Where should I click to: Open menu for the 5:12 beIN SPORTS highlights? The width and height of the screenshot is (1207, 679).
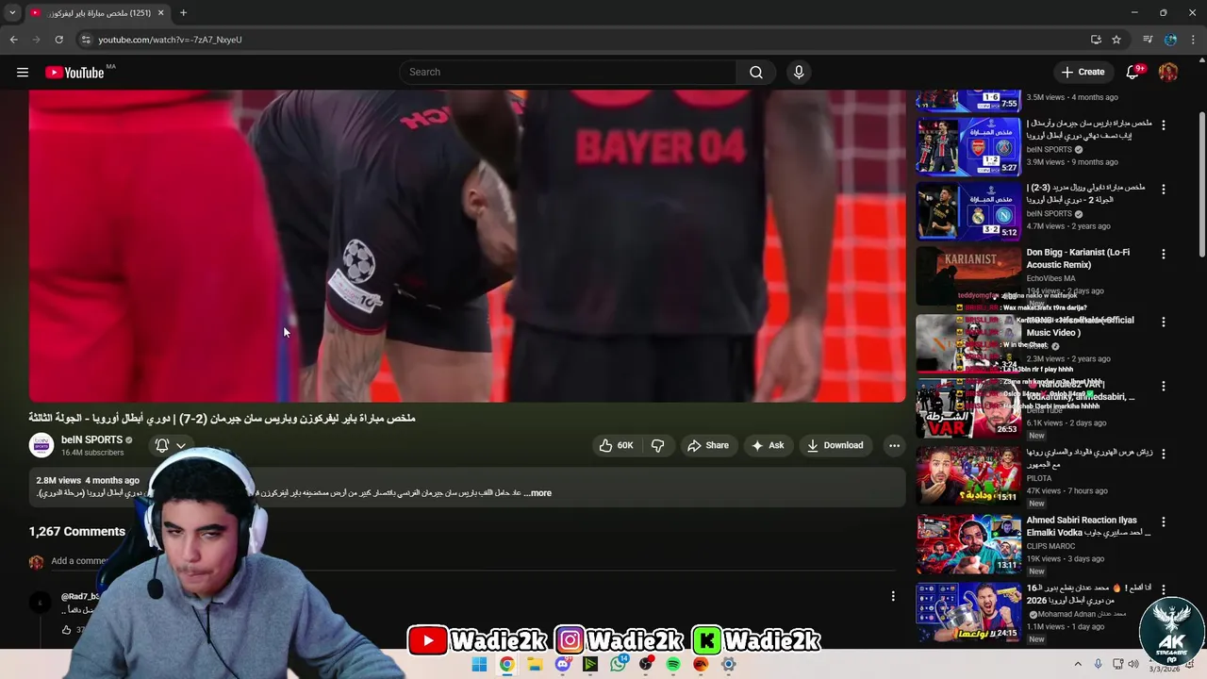pos(1164,189)
